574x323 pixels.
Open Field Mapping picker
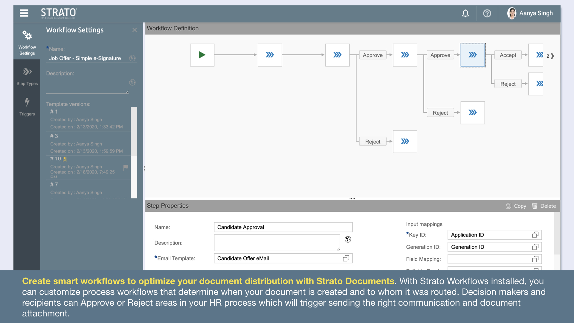[535, 259]
